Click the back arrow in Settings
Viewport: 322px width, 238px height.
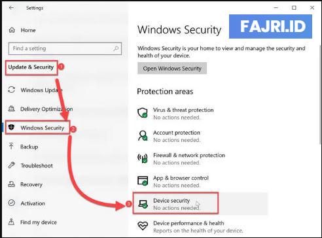[x=11, y=8]
